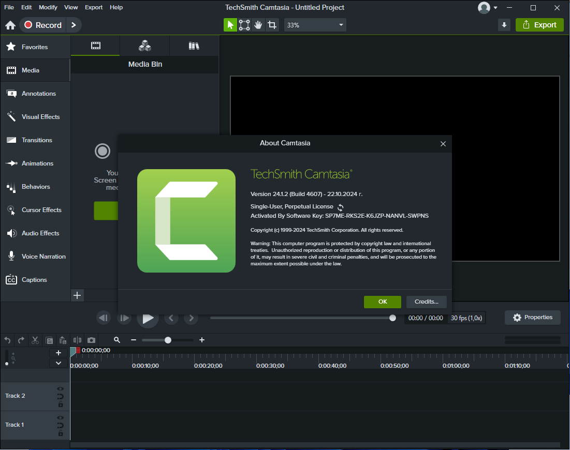Viewport: 570px width, 450px height.
Task: Switch to the Library tab with cubes icon
Action: 144,46
